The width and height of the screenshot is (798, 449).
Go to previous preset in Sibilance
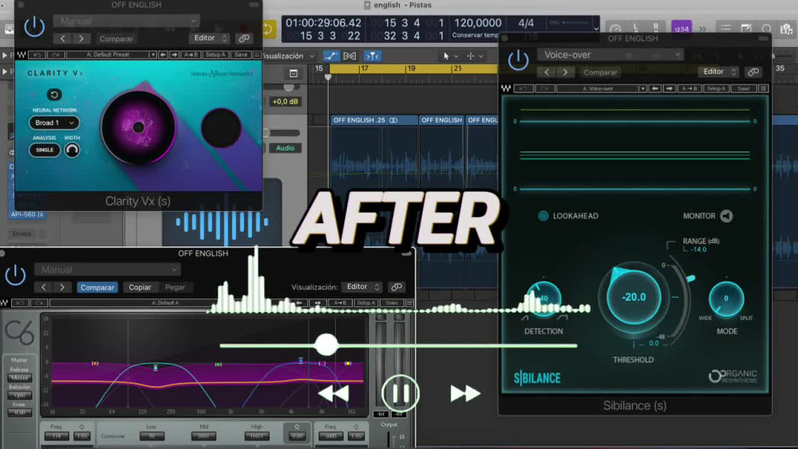tap(547, 73)
